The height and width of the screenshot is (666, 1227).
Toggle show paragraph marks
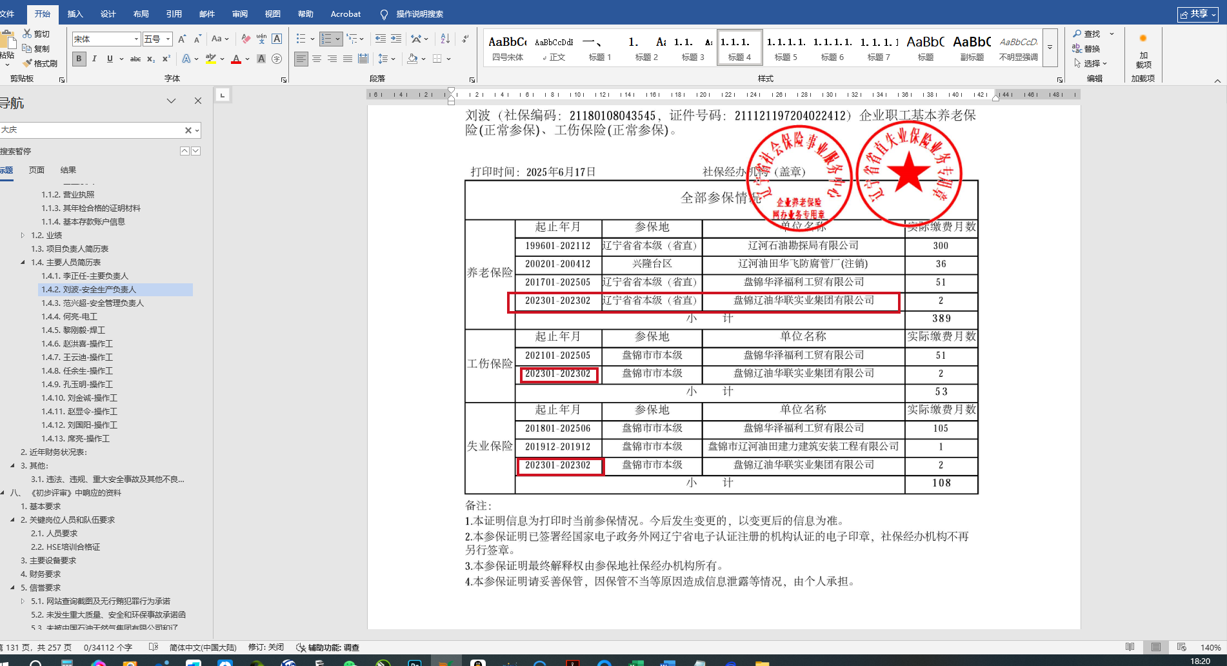465,39
